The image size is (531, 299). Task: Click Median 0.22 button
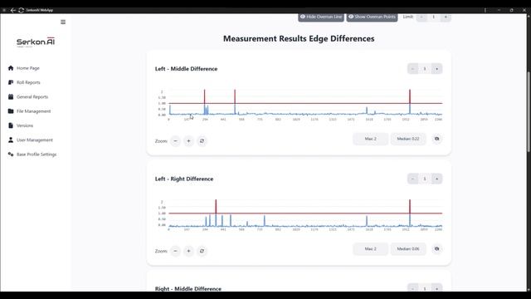[408, 139]
